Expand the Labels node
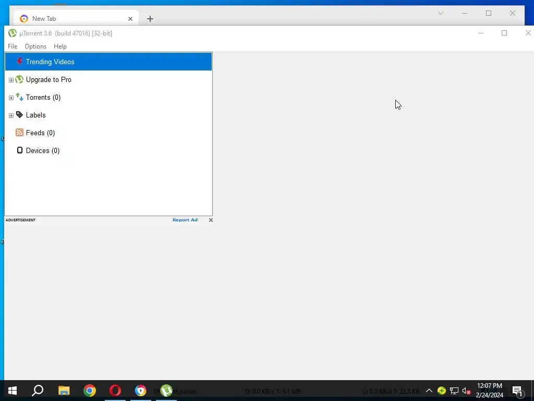Screen dimensions: 534x401 (x=11, y=115)
